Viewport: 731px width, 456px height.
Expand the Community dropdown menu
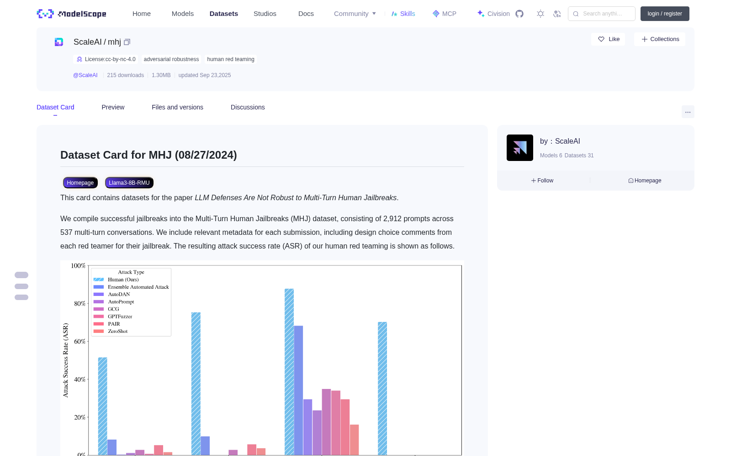point(355,14)
